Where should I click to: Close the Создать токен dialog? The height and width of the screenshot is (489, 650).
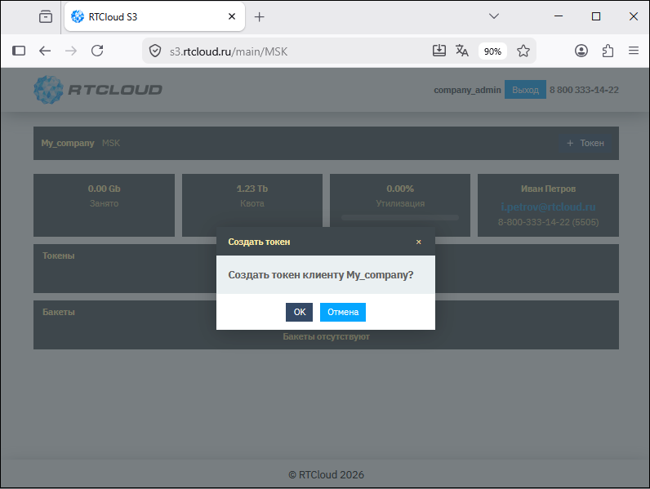click(x=419, y=242)
